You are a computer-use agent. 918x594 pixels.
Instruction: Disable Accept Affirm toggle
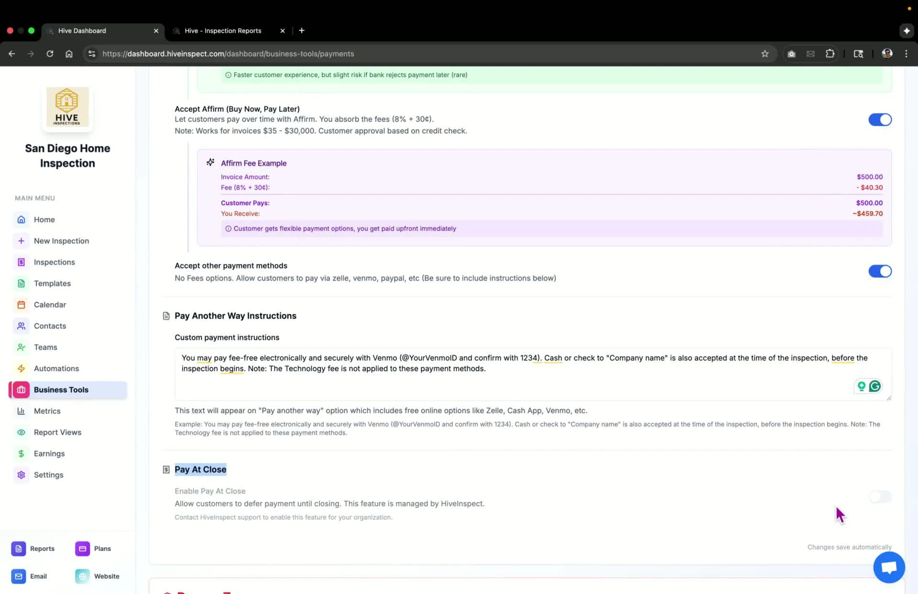880,120
